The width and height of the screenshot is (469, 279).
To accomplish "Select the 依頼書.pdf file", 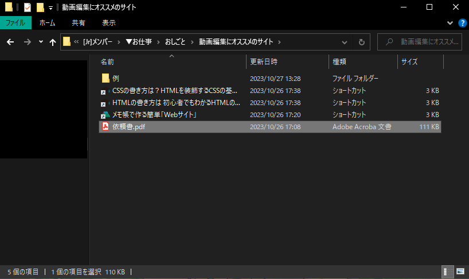I will pyautogui.click(x=128, y=127).
